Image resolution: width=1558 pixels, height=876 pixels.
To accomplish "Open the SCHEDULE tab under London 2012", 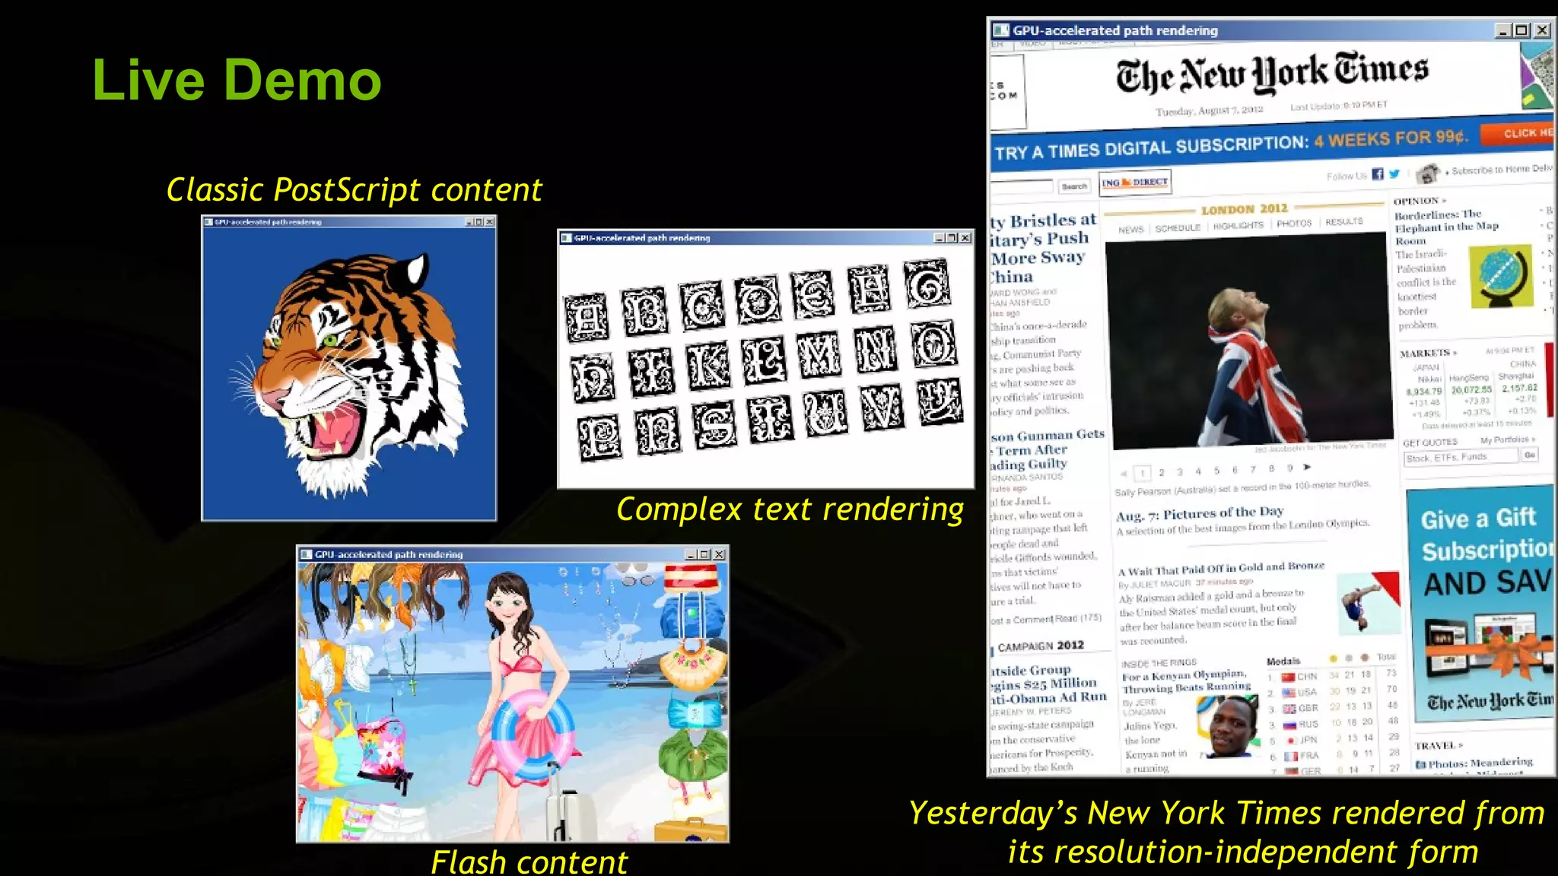I will click(x=1178, y=227).
